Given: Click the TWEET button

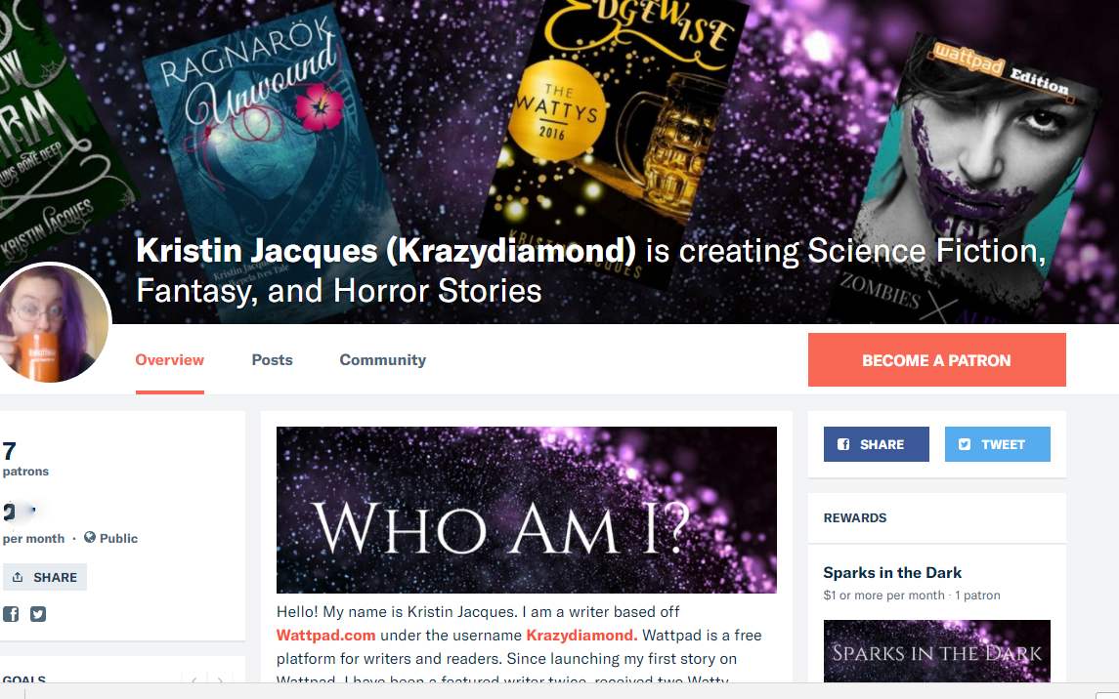Looking at the screenshot, I should pos(997,444).
